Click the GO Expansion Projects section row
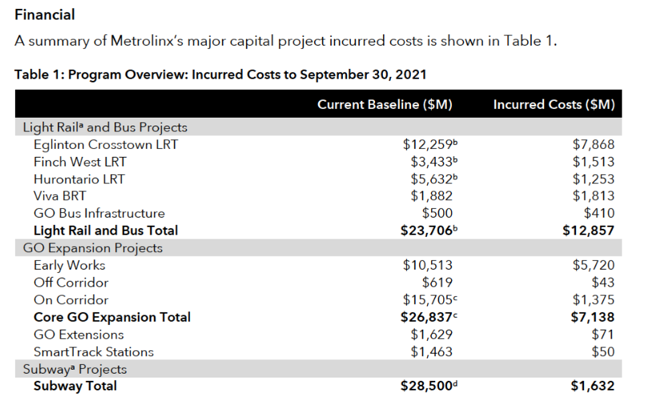Screen dimensions: 649x404 [x=94, y=248]
